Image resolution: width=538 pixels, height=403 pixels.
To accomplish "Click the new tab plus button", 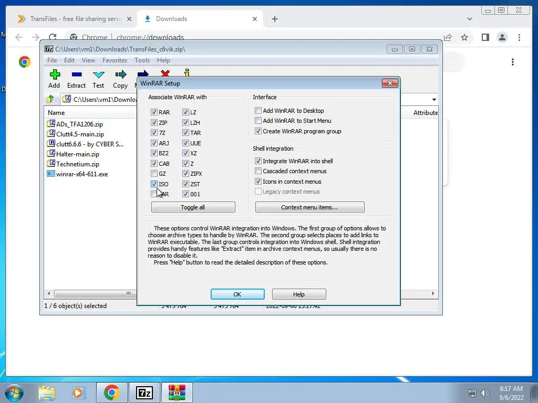I will tap(274, 19).
